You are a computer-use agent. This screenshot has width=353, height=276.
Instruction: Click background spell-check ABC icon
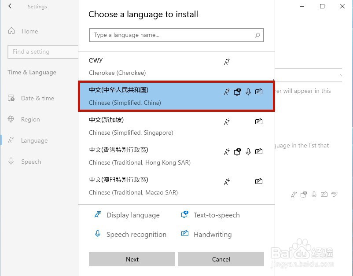334,194
